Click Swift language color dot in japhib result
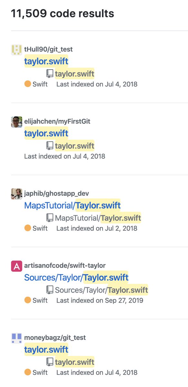The height and width of the screenshot is (387, 188). 28,228
